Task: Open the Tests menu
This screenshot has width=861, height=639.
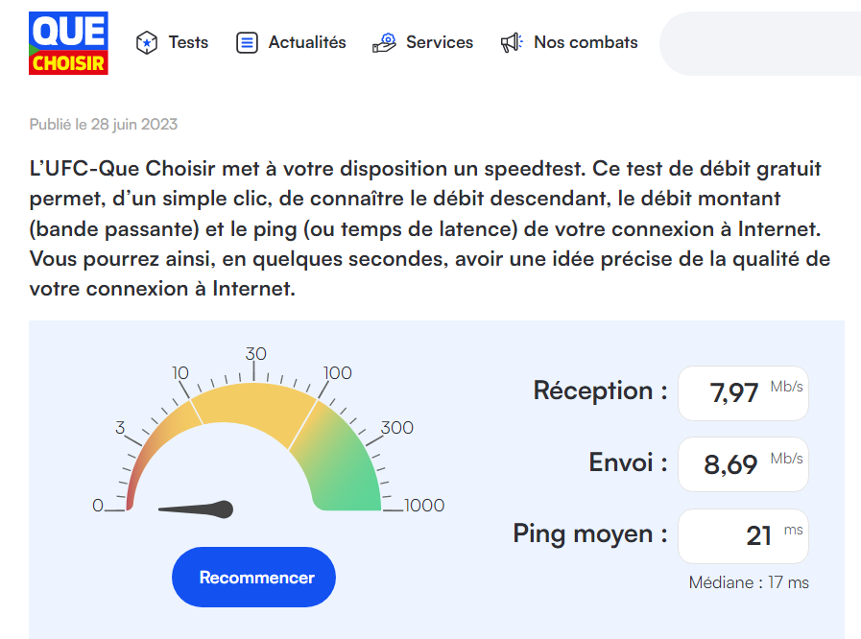Action: click(x=187, y=42)
